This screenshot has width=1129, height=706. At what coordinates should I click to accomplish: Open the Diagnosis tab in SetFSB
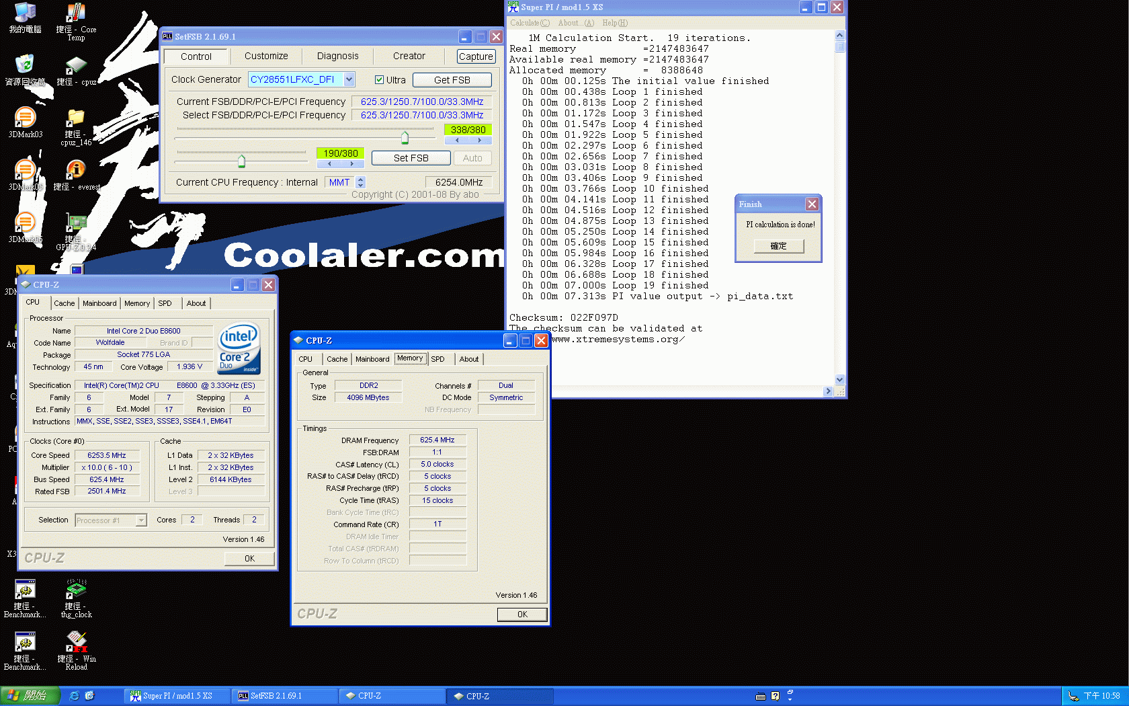[x=337, y=56]
